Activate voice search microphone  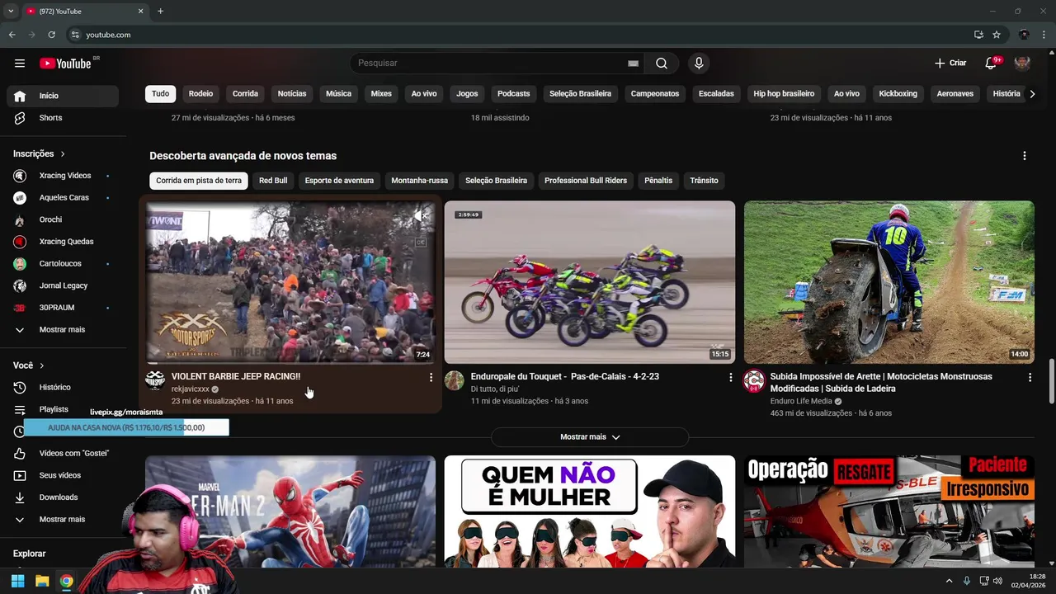tap(699, 64)
